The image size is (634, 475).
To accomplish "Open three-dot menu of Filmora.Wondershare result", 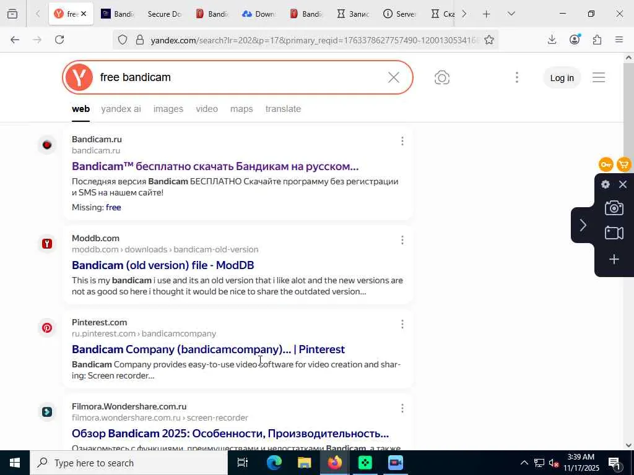I will point(402,408).
